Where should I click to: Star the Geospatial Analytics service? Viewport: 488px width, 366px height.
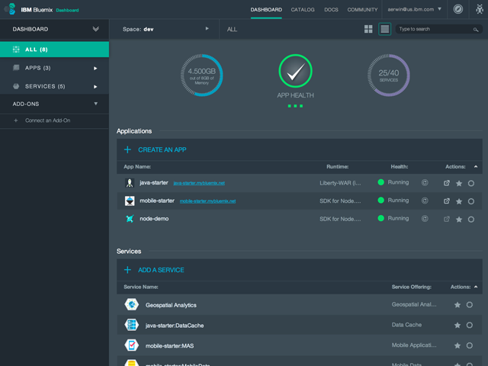(457, 305)
